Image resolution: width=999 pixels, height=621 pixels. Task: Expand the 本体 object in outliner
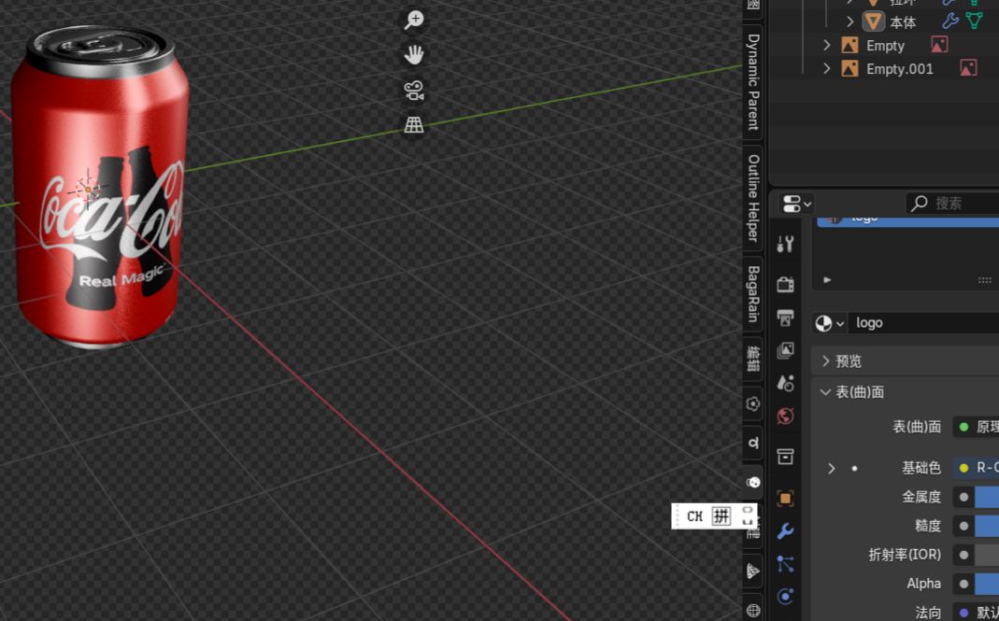click(x=849, y=21)
